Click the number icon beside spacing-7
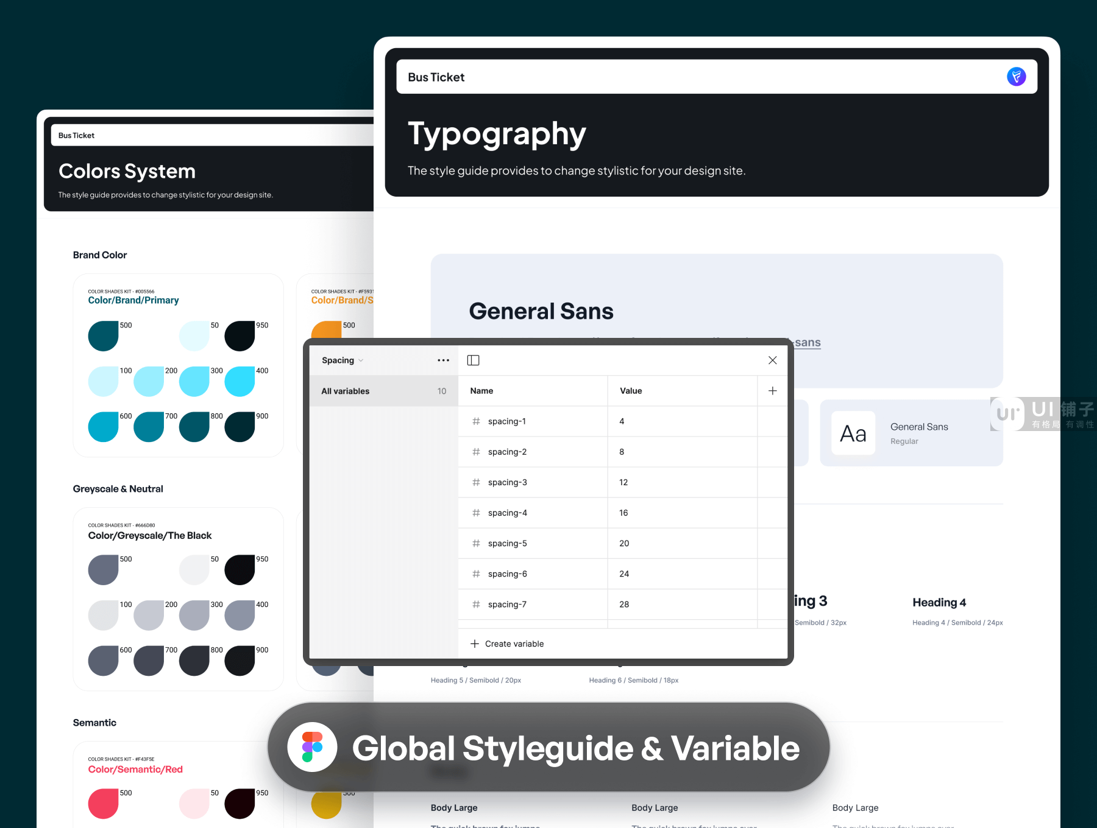Viewport: 1097px width, 828px height. (476, 604)
